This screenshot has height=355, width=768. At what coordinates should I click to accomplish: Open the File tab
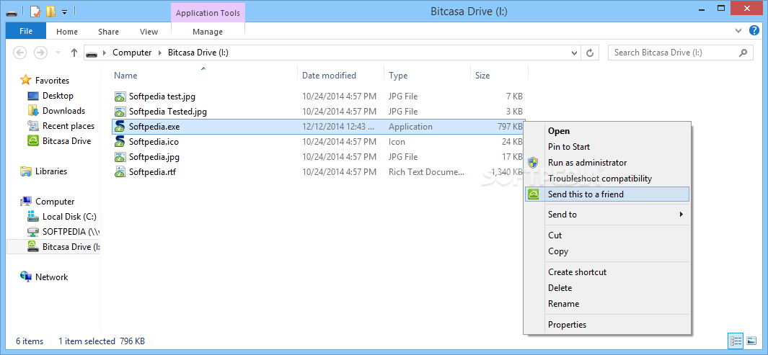pos(26,31)
